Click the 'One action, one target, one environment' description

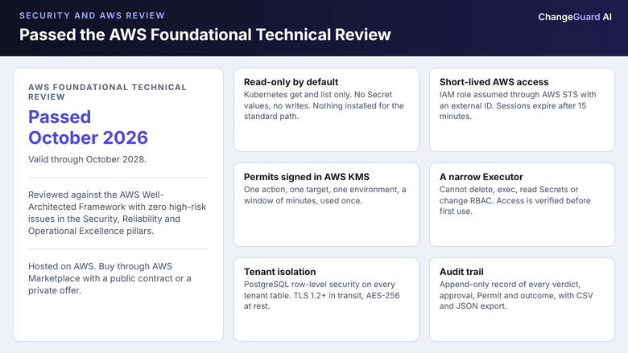(x=325, y=195)
